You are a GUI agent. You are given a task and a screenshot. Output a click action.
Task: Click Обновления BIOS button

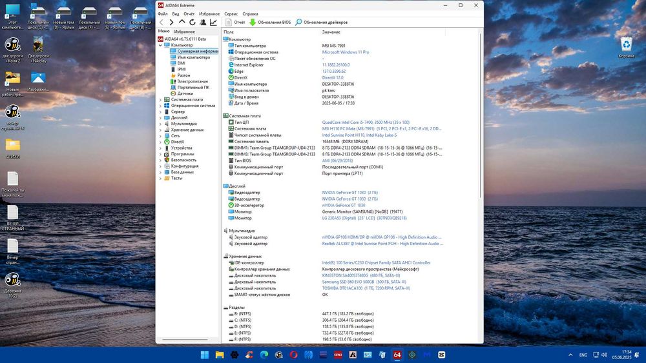click(x=270, y=22)
